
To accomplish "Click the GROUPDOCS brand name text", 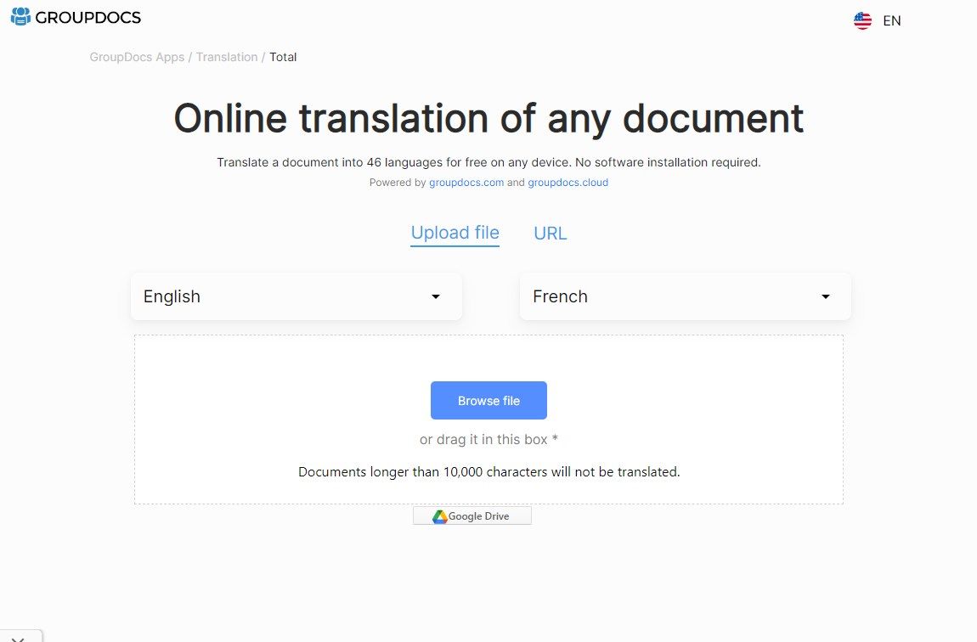I will tap(88, 18).
